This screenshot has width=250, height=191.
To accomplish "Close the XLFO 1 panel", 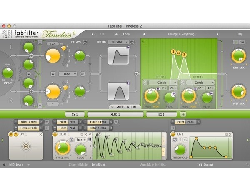I will tap(85, 134).
